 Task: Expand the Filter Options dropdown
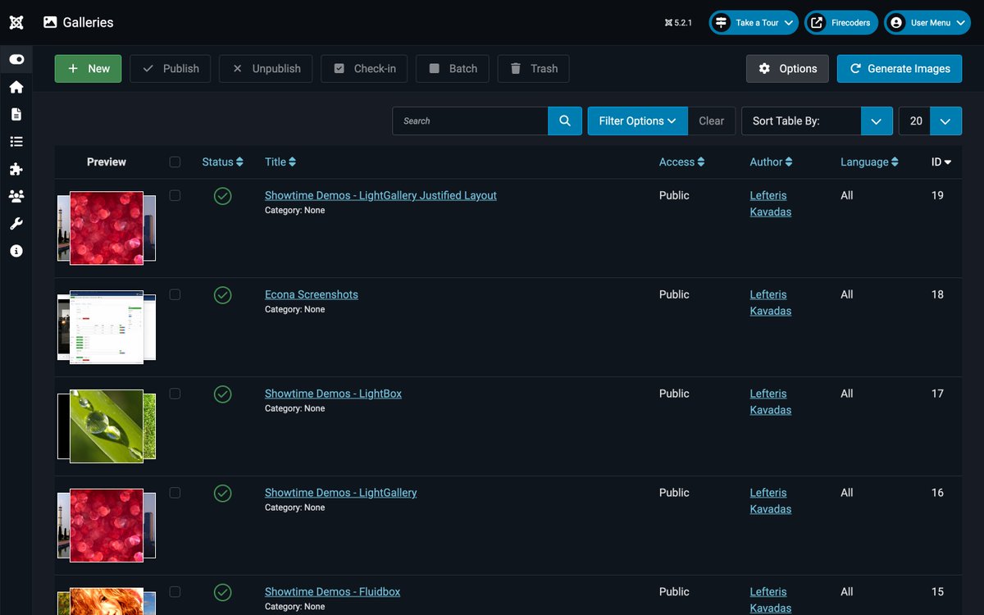click(x=637, y=121)
